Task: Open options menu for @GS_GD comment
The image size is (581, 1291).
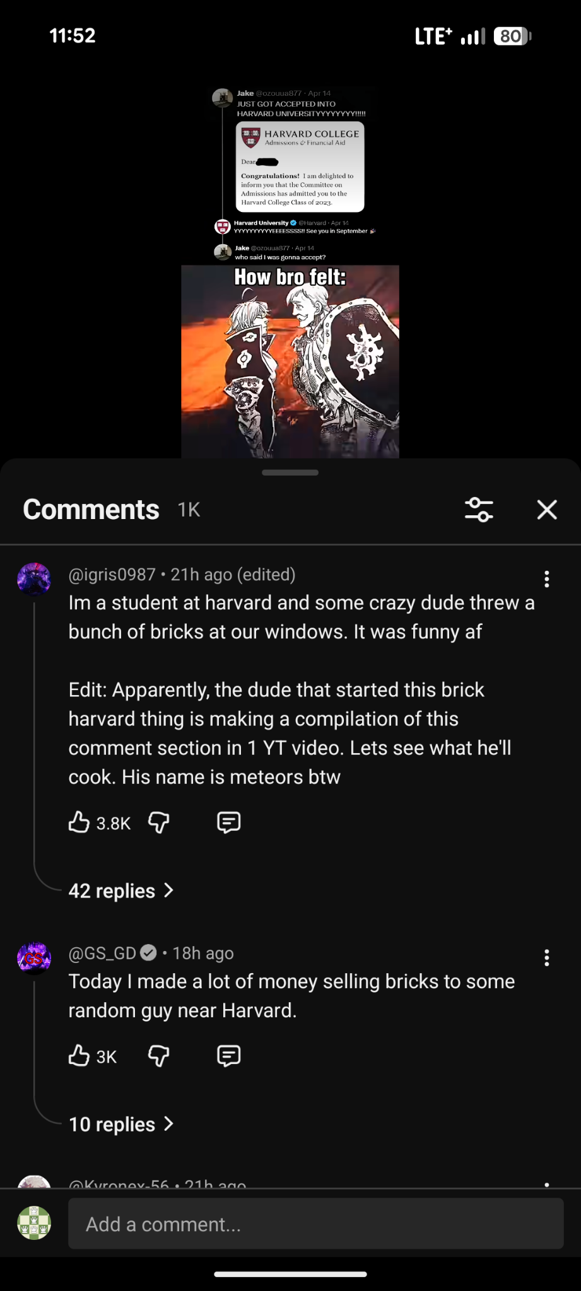Action: (547, 958)
